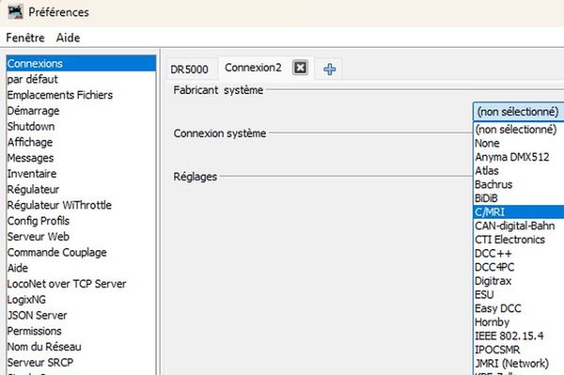Image resolution: width=564 pixels, height=375 pixels.
Task: Pick Digitrax from the dropdown
Action: coord(518,281)
